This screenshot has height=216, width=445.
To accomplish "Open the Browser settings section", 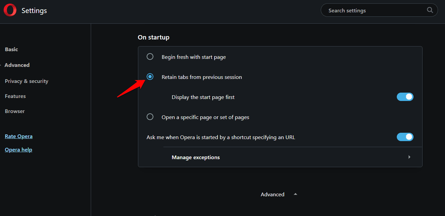I will (14, 111).
